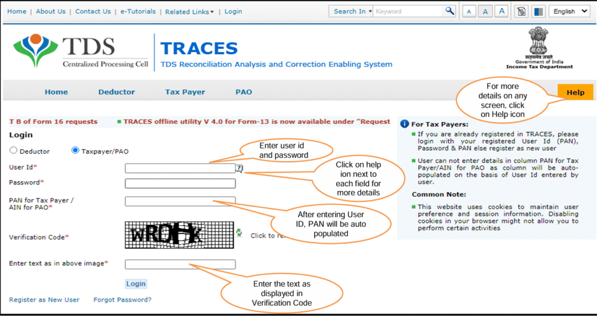Click the TDS Centralized Processing Cell logo
This screenshot has width=597, height=316.
pyautogui.click(x=80, y=51)
